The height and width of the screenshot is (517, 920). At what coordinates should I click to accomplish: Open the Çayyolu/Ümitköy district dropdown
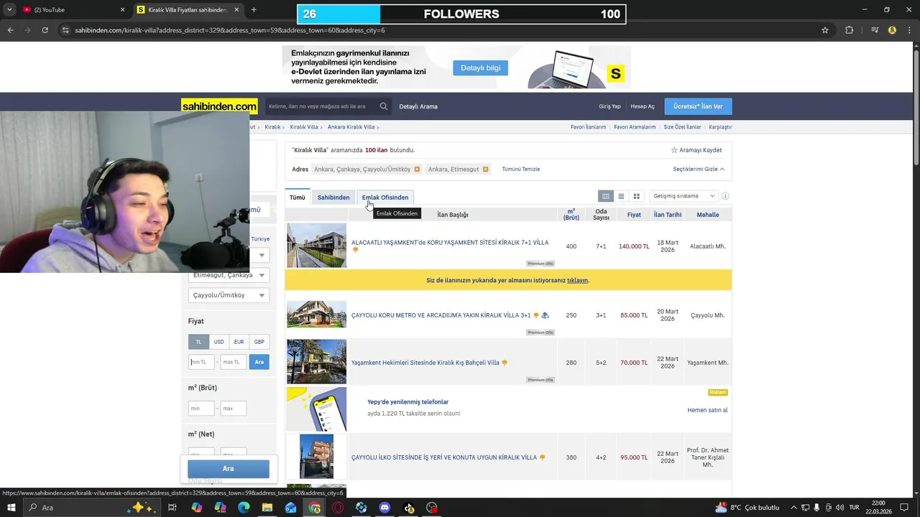coord(229,295)
